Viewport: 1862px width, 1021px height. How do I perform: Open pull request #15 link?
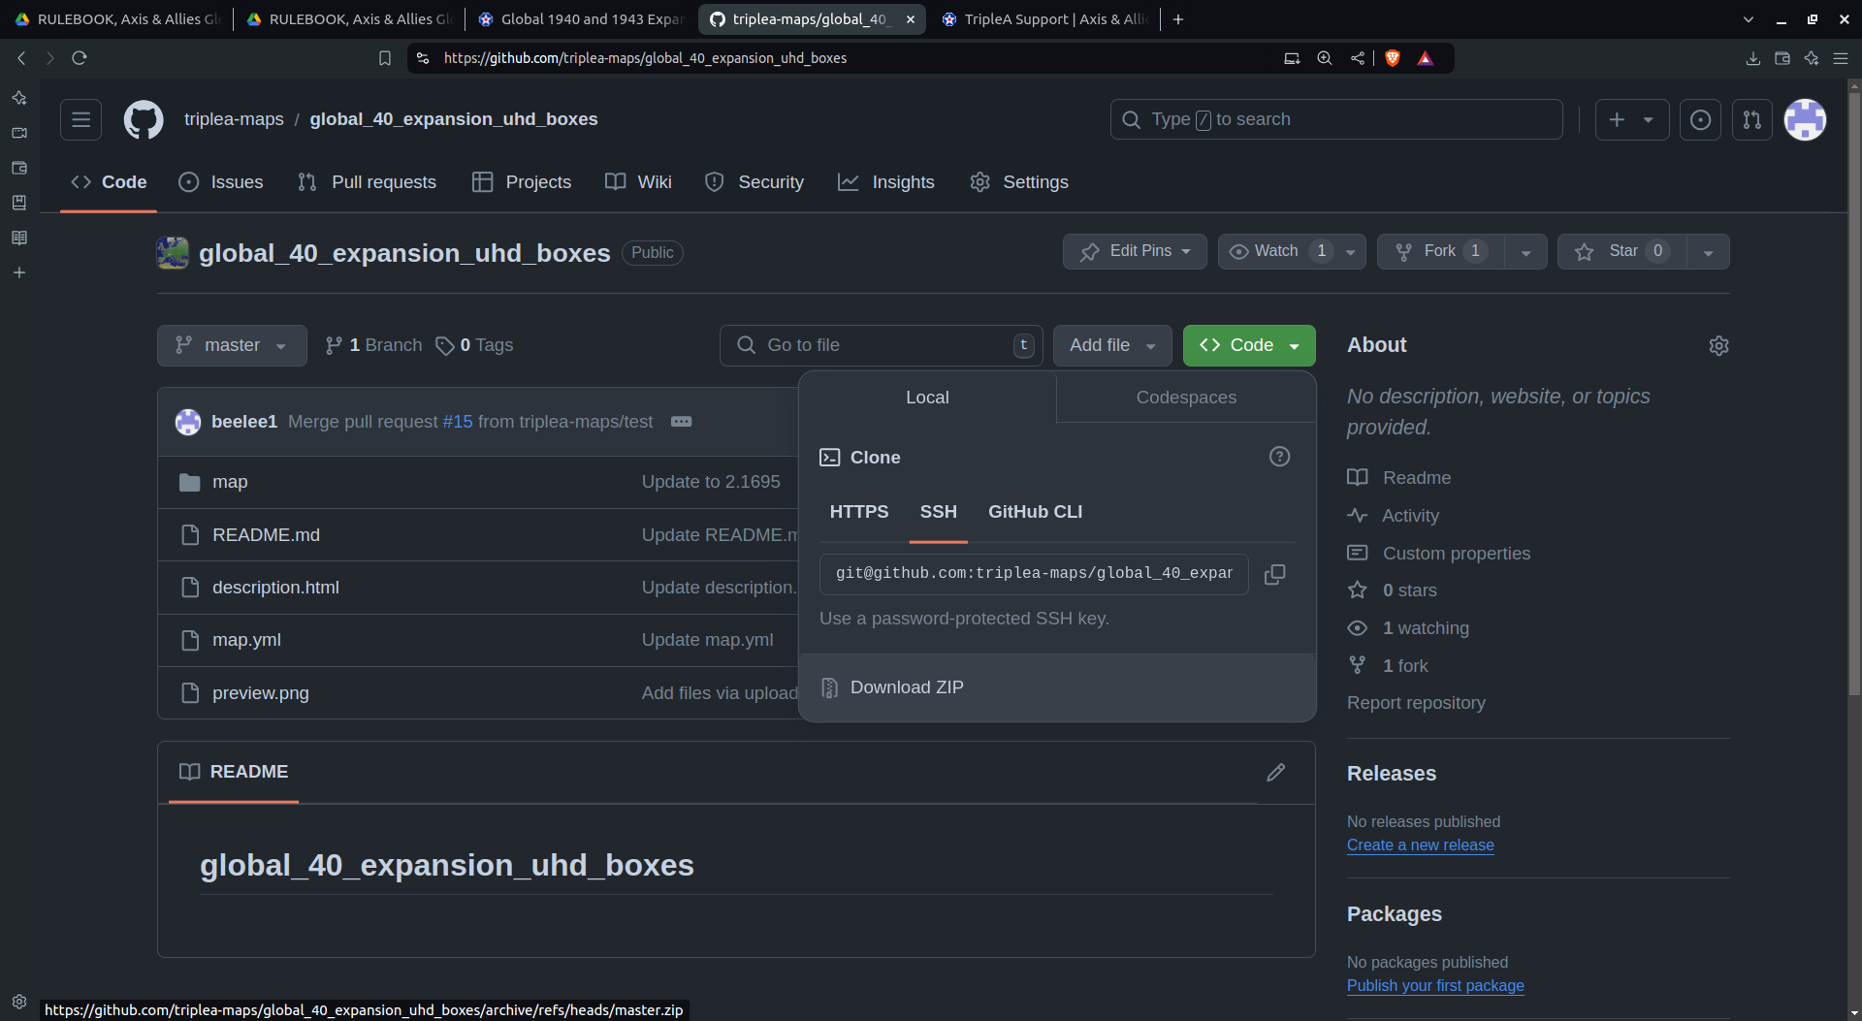click(458, 422)
